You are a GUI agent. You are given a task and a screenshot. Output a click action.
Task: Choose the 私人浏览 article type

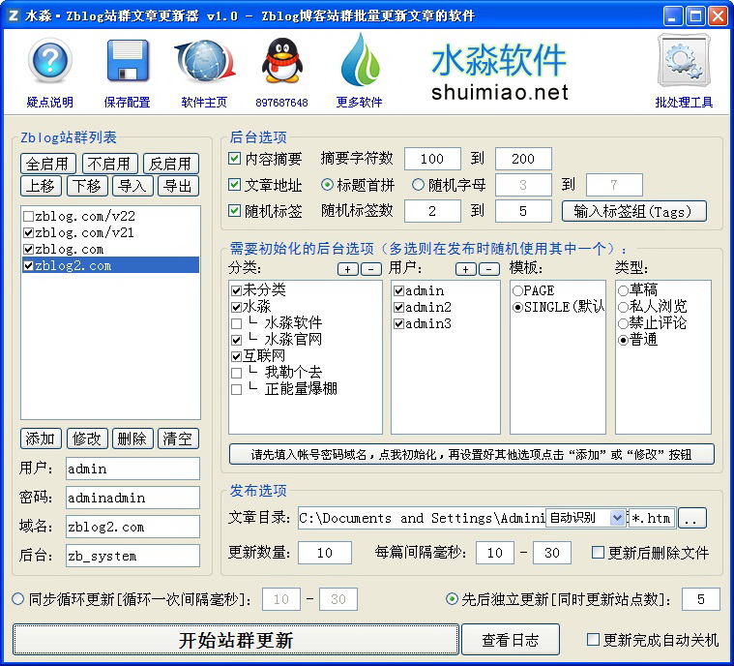click(x=623, y=308)
